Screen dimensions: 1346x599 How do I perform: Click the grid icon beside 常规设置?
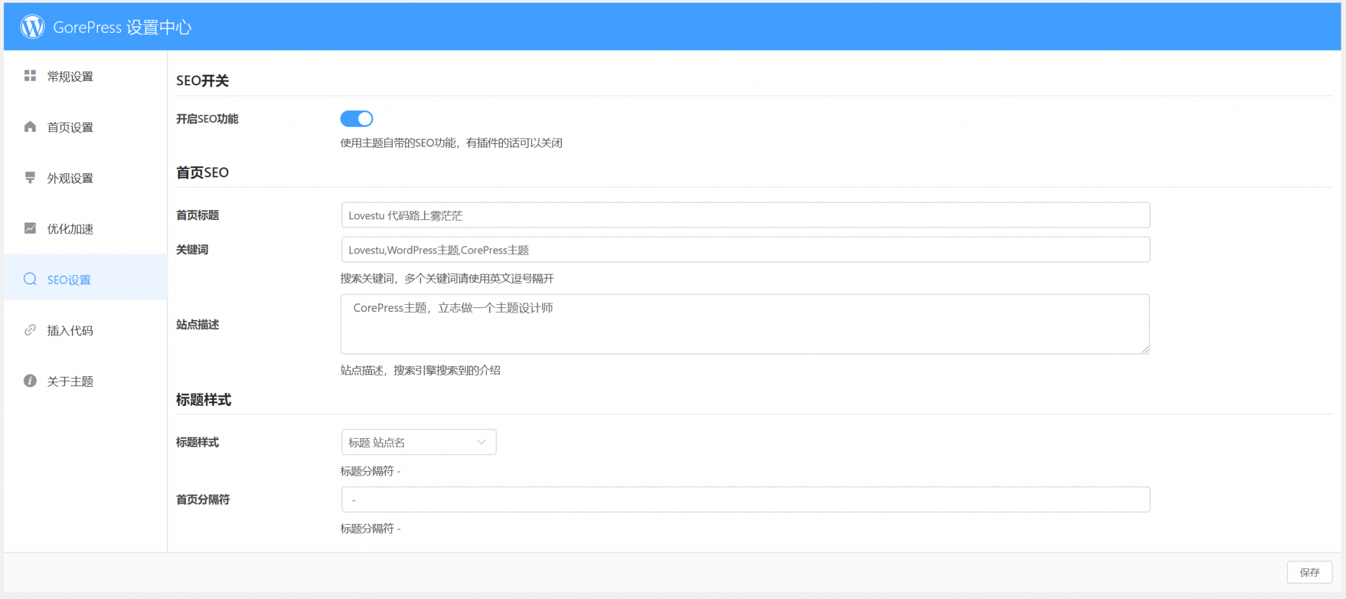coord(30,76)
